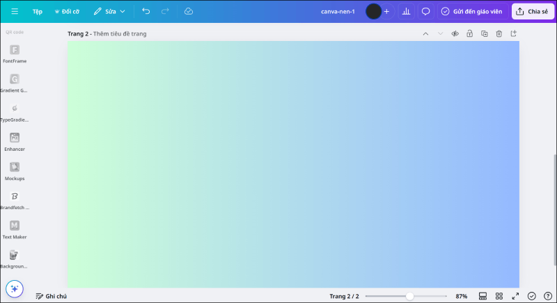Switch to grid view of pages

[499, 296]
